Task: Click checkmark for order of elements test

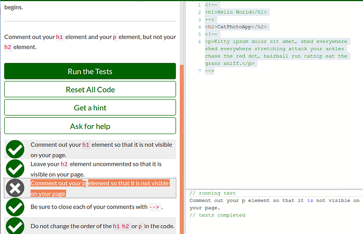Action: [15, 226]
